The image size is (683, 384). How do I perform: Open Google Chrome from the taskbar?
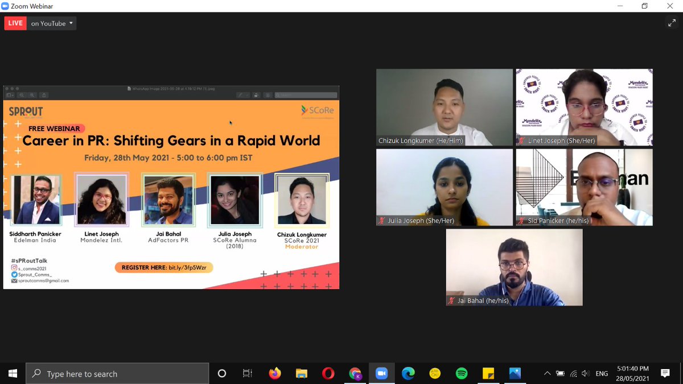tap(355, 374)
